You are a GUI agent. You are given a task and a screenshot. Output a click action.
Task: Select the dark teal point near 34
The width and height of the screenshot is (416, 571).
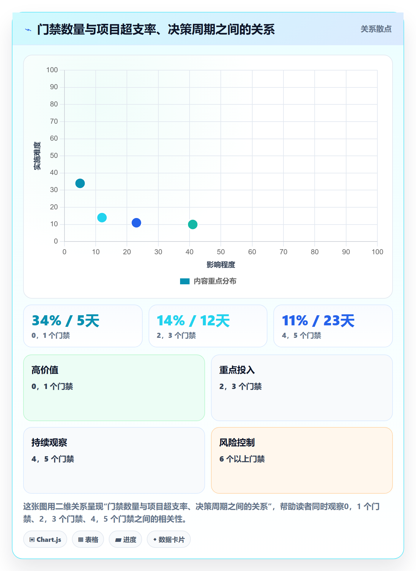[80, 183]
